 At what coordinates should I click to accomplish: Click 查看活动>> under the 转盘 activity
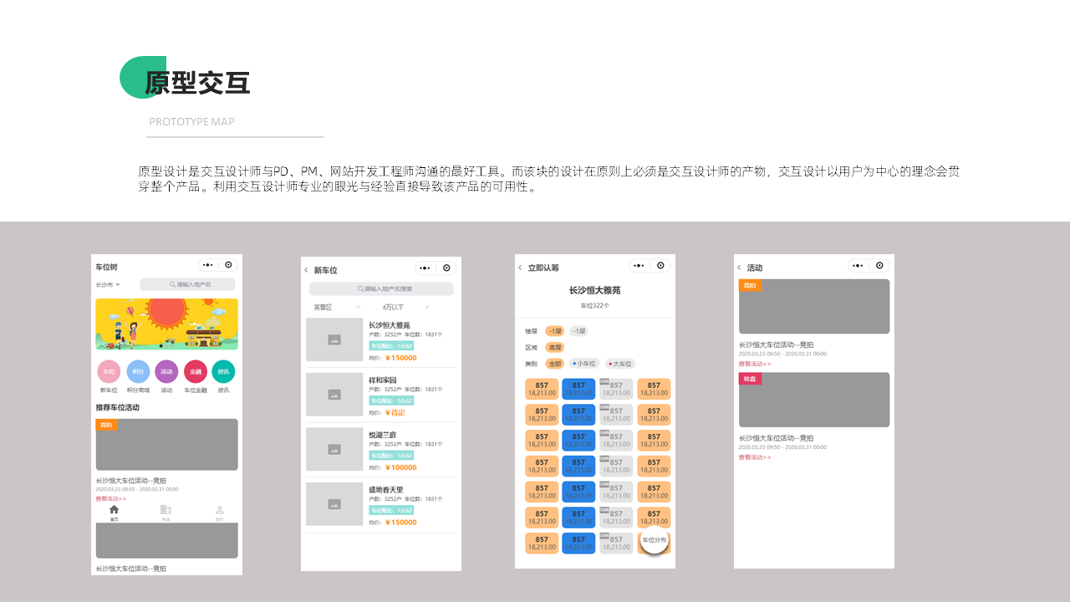[754, 457]
